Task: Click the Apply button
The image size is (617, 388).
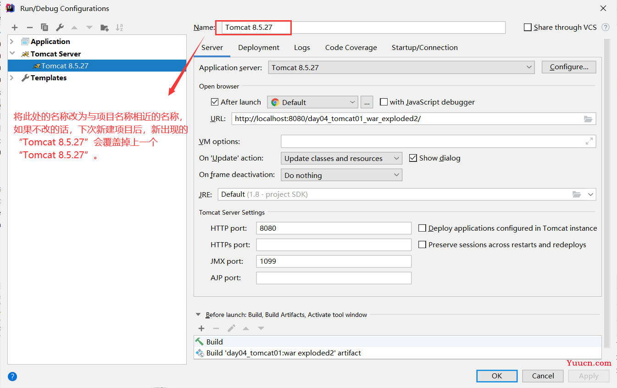Action: pos(589,376)
